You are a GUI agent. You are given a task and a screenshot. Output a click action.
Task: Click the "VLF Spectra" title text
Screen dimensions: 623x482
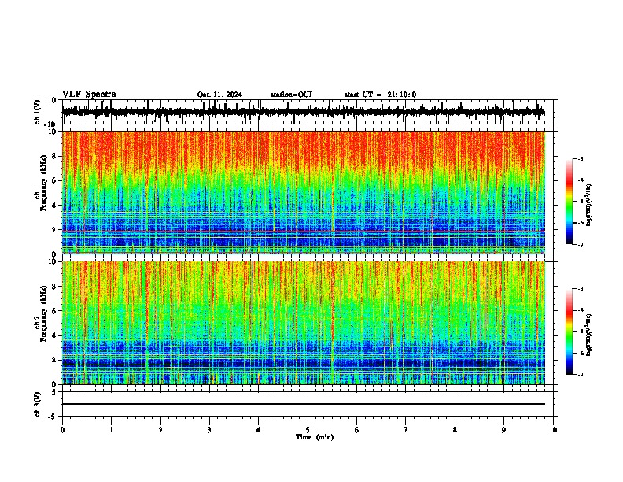(89, 95)
